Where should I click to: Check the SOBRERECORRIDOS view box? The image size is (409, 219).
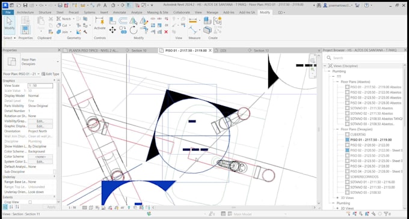(347, 176)
